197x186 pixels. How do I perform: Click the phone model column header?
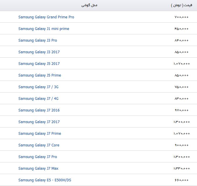coord(89,5)
